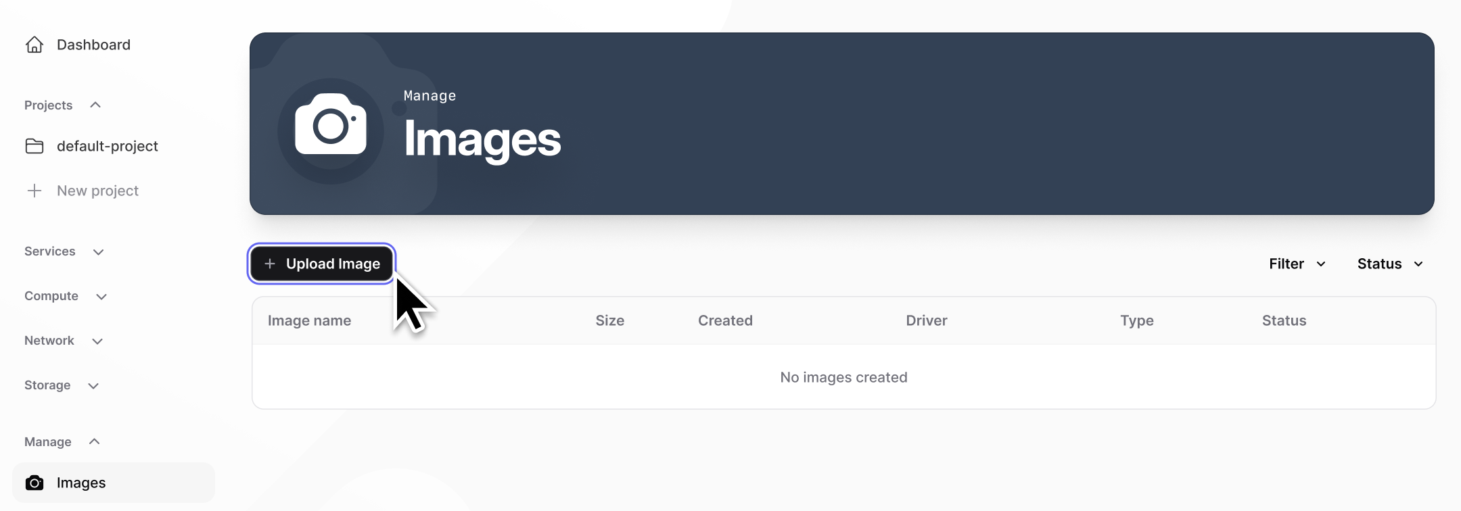Image resolution: width=1461 pixels, height=511 pixels.
Task: Expand the Compute section
Action: (101, 297)
